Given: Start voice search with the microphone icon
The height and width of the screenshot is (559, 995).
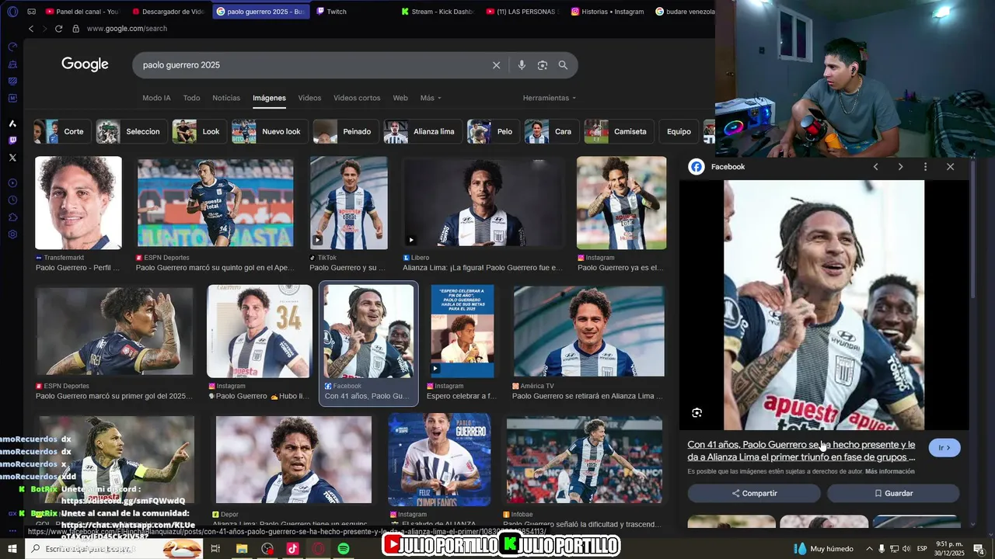Looking at the screenshot, I should [x=522, y=65].
